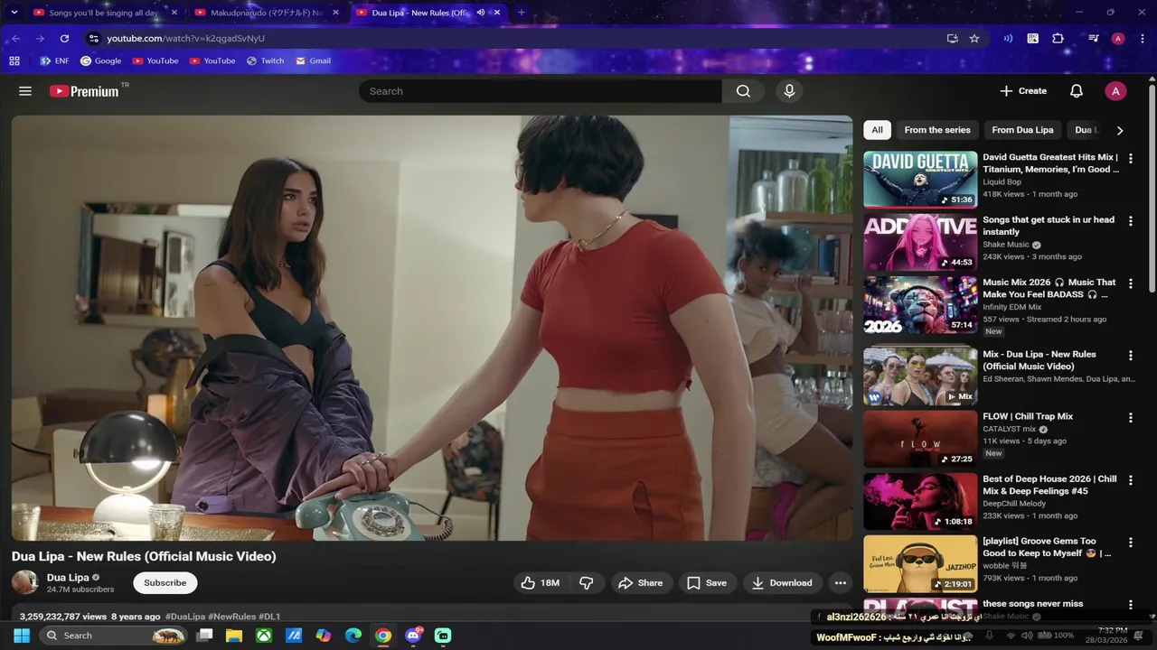This screenshot has width=1157, height=650.
Task: Launch File Explorer from the taskbar
Action: coord(233,636)
